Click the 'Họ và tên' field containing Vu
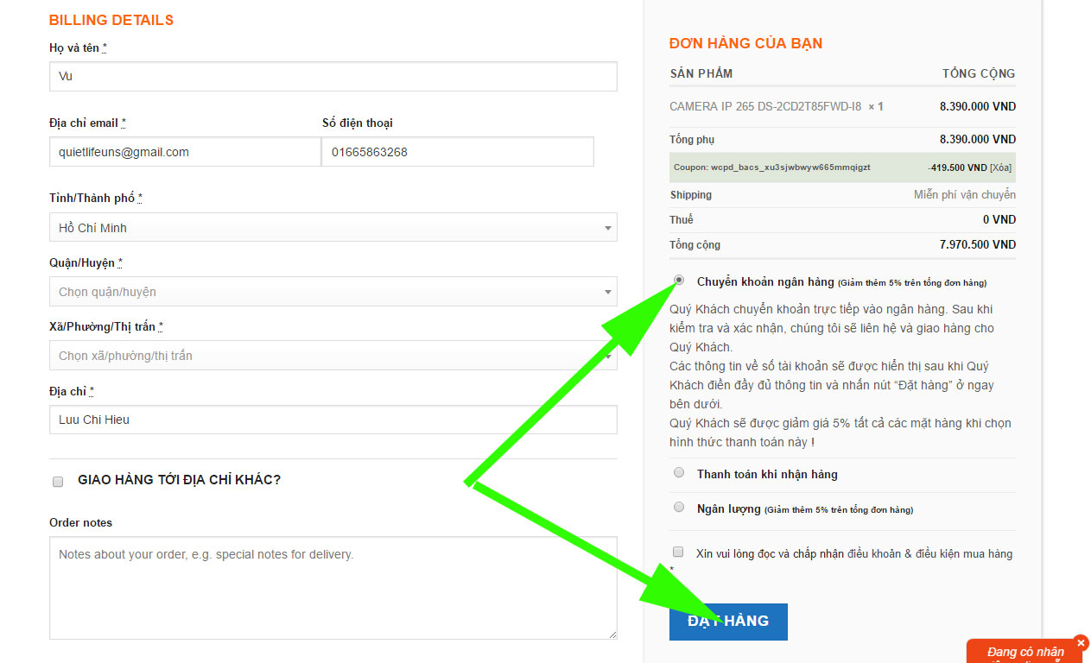Screen dimensions: 1091x663 tap(333, 76)
